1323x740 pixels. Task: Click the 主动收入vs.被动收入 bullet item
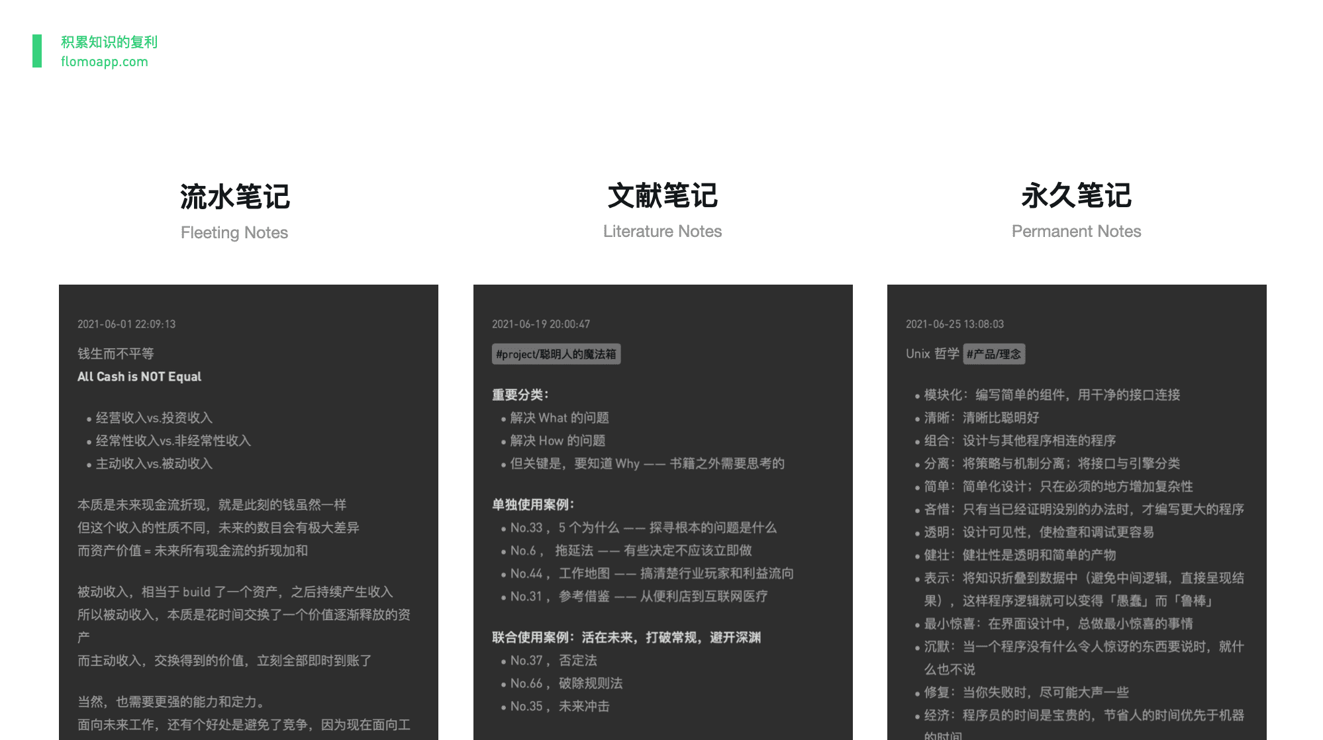[154, 463]
